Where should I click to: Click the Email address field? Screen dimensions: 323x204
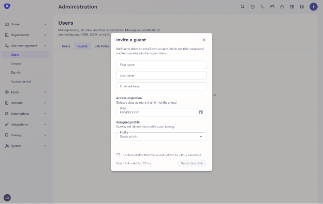[162, 86]
